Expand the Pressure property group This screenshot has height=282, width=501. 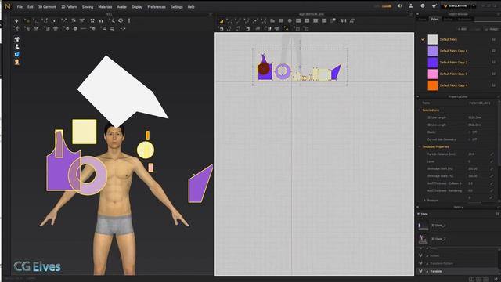click(424, 201)
